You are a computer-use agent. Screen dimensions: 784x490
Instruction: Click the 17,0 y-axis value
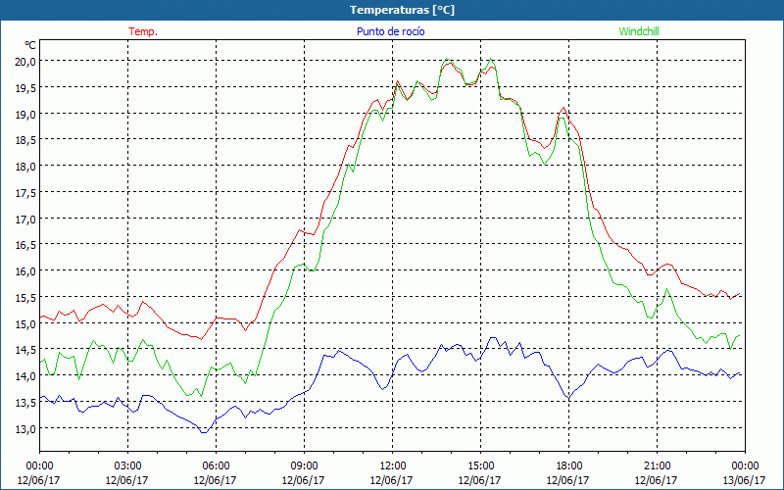coord(25,219)
